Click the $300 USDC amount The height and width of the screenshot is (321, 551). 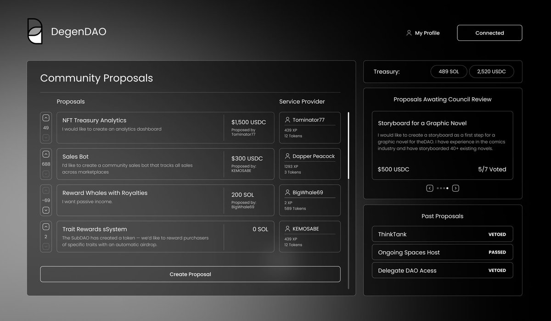(247, 159)
